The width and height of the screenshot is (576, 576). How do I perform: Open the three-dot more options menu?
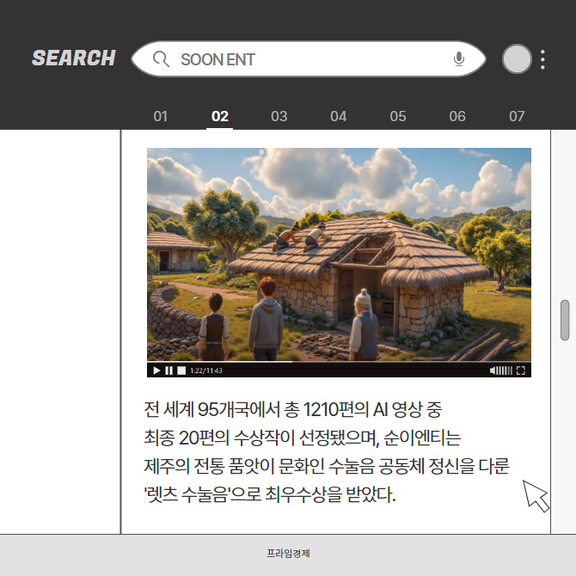pos(542,59)
